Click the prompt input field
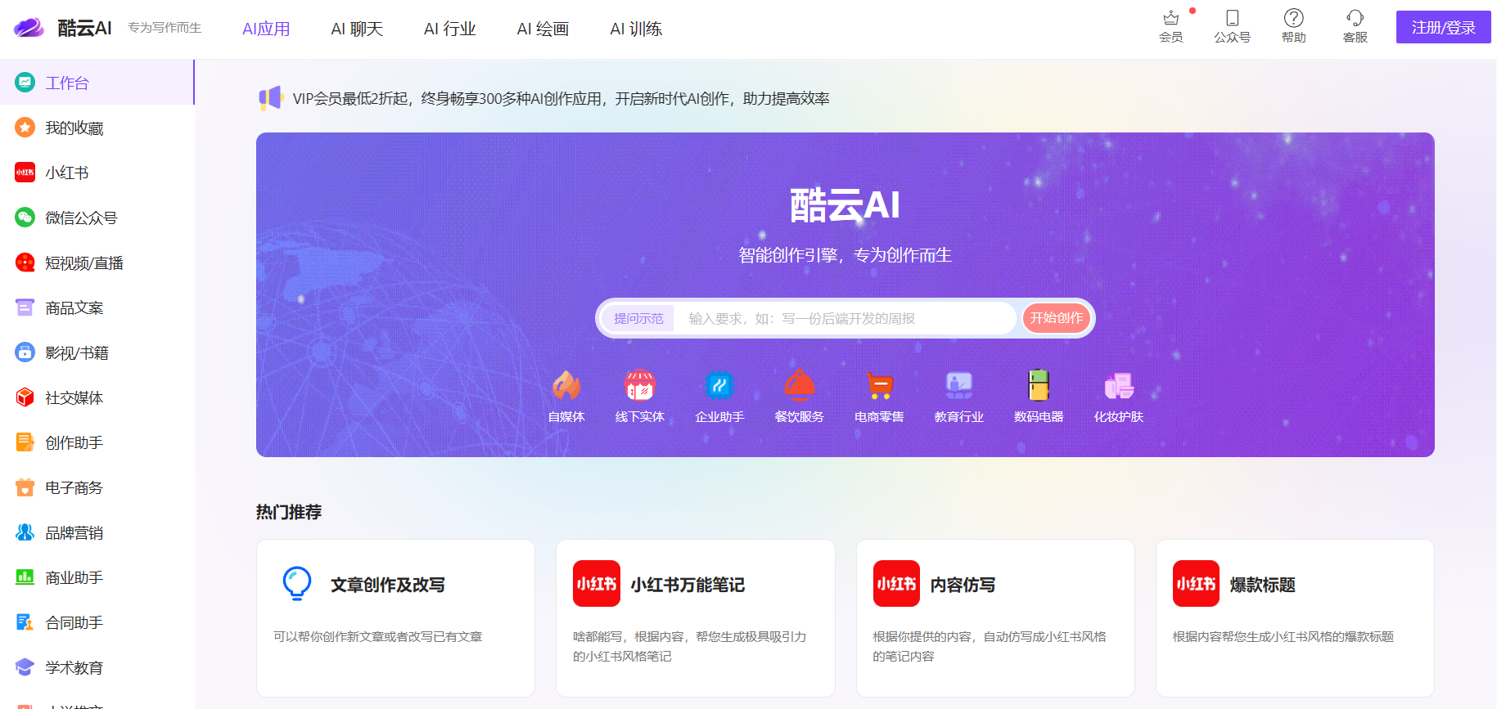 pyautogui.click(x=843, y=318)
